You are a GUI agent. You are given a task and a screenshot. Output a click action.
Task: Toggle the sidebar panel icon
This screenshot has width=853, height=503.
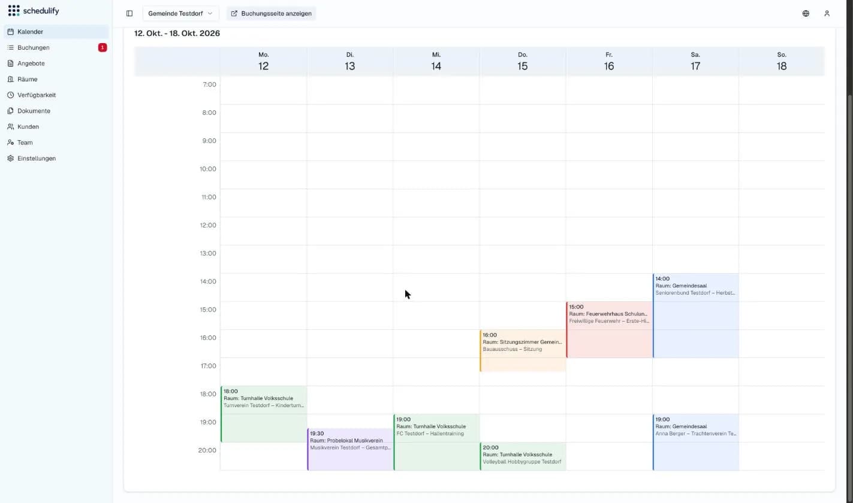(x=129, y=13)
